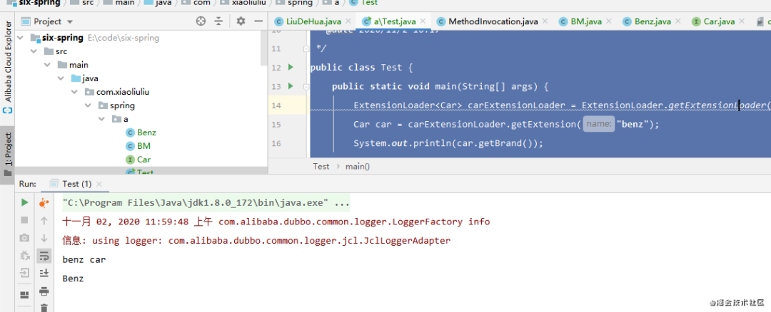The width and height of the screenshot is (771, 312).
Task: Select Car interface in project tree
Action: (x=138, y=160)
